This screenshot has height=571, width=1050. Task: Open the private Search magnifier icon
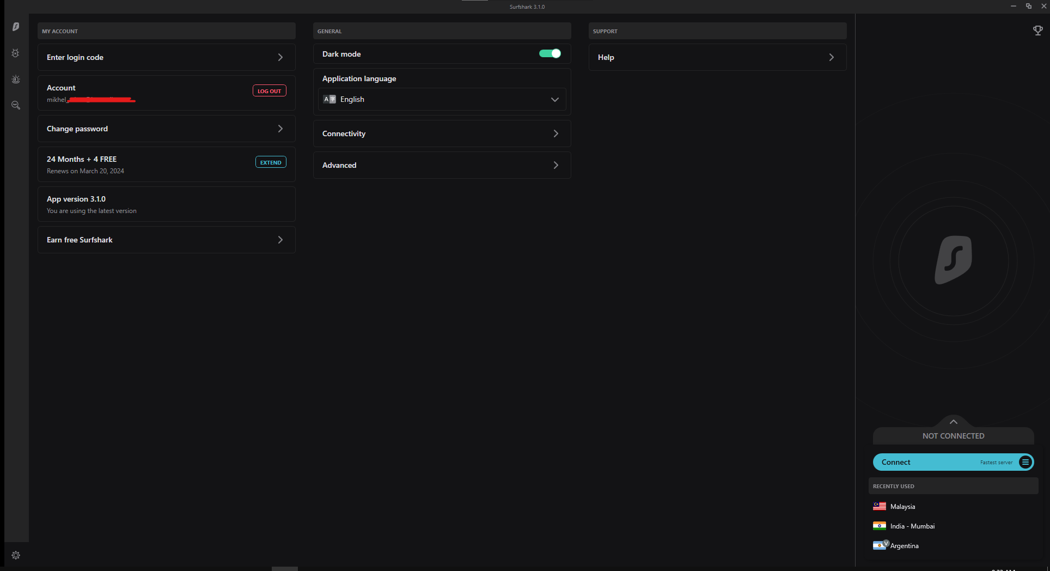16,105
